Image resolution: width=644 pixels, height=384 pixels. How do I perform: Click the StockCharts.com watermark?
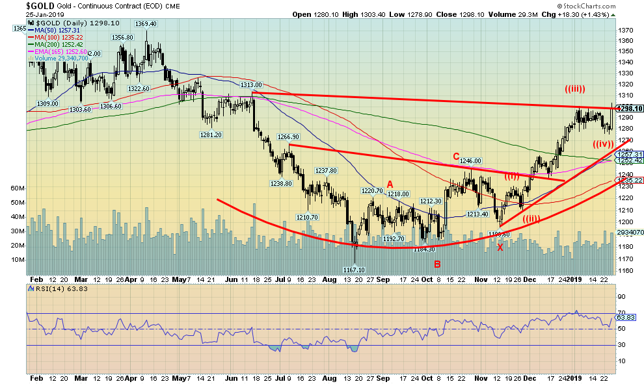coord(587,5)
